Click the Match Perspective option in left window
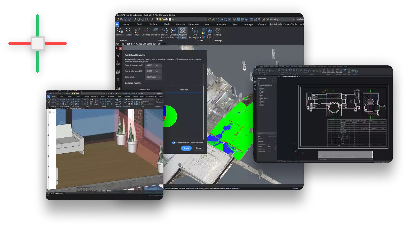Viewport: 406px width, 226px height. (147, 104)
